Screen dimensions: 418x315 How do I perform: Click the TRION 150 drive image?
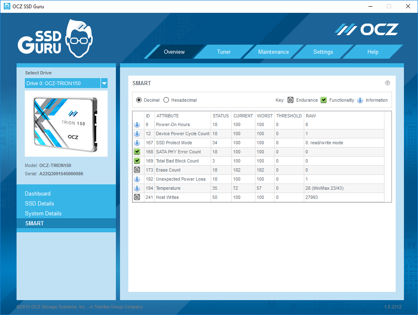click(66, 124)
